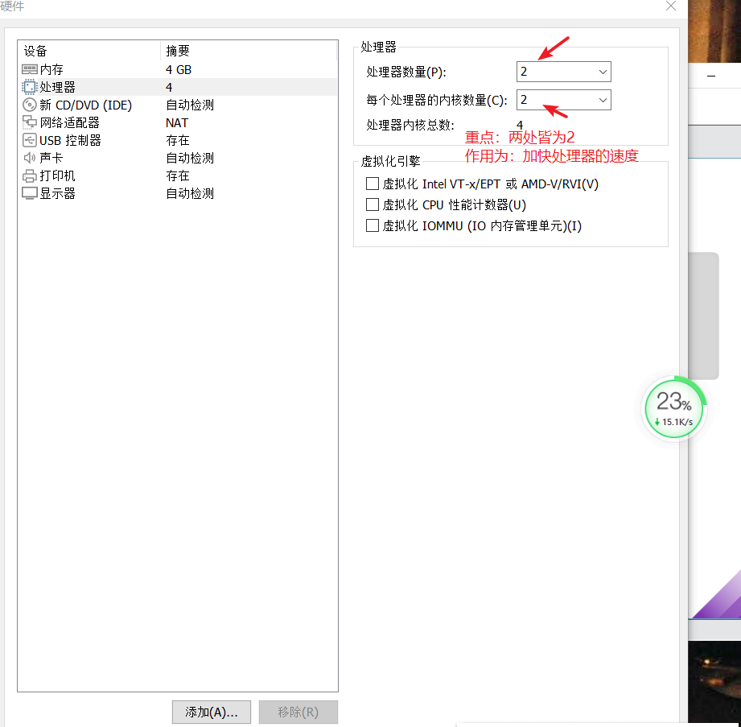Click the 添加(A)... button
The width and height of the screenshot is (741, 727).
[x=212, y=712]
